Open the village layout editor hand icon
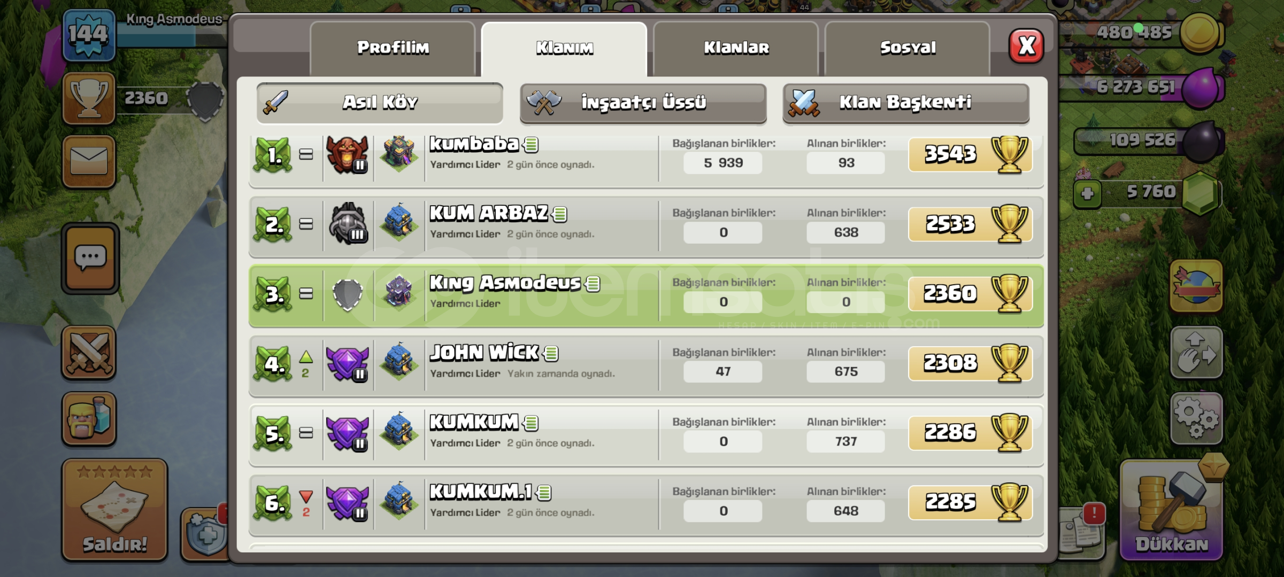The image size is (1284, 577). (x=1196, y=353)
